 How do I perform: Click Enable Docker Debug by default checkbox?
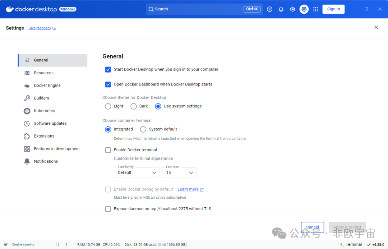108,189
